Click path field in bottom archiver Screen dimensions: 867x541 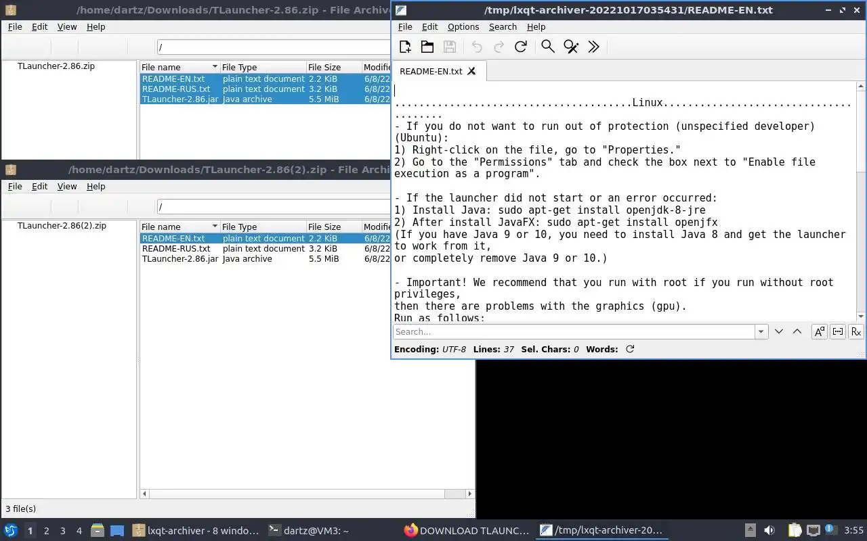point(274,207)
